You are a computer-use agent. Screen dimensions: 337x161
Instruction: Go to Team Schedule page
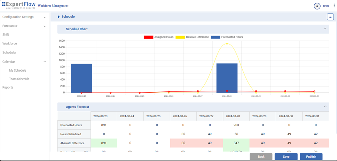click(19, 79)
